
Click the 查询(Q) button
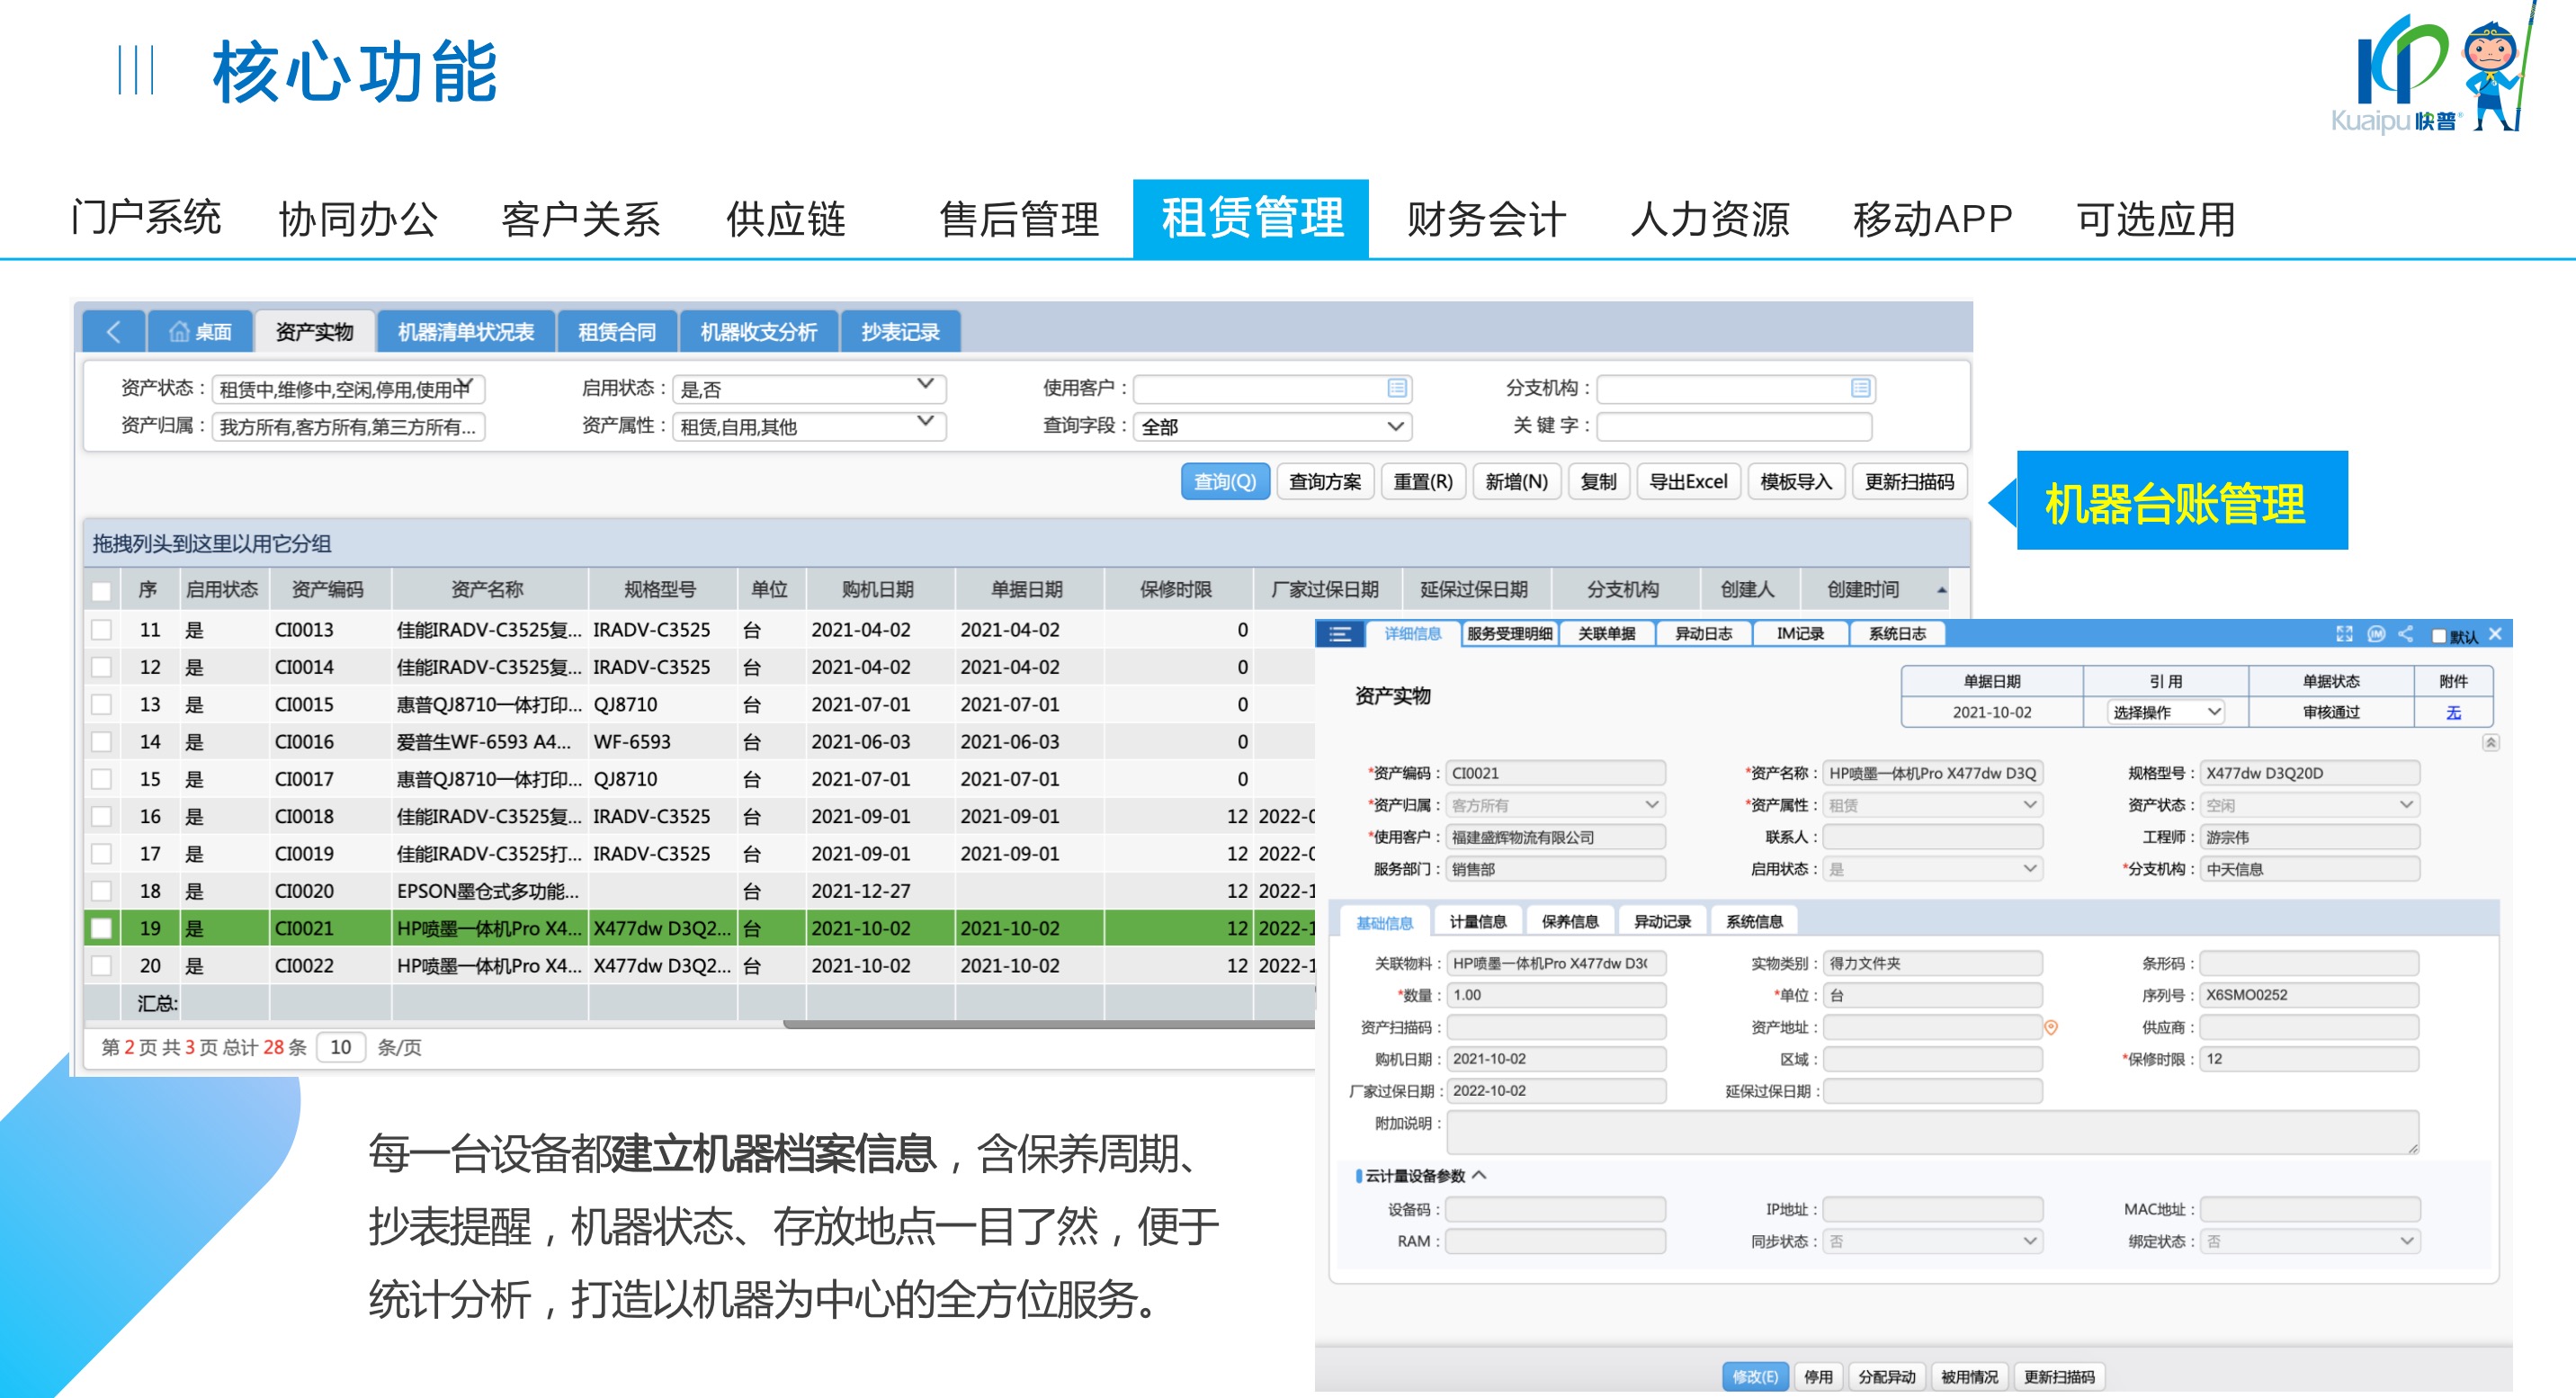pos(1224,482)
